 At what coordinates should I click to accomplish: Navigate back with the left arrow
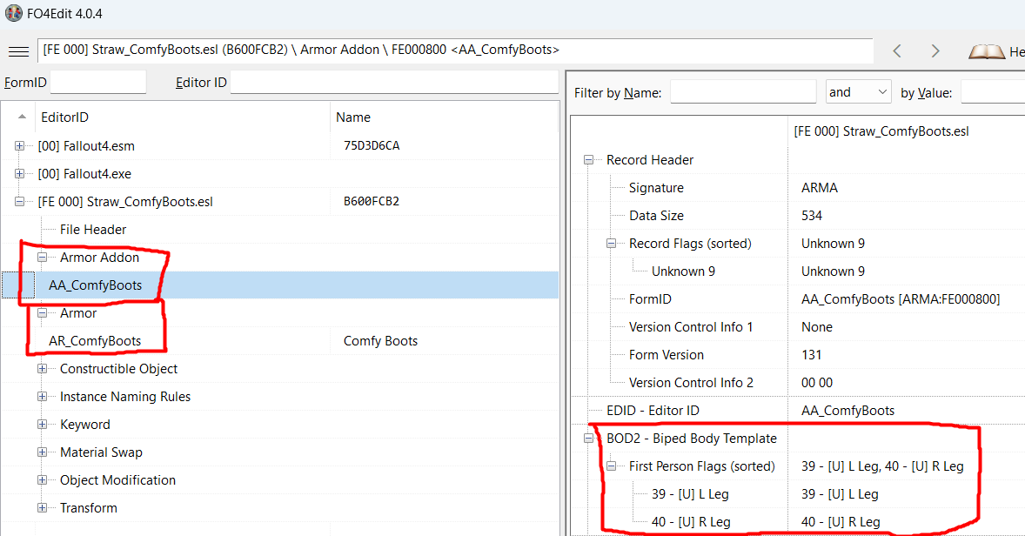pos(897,51)
